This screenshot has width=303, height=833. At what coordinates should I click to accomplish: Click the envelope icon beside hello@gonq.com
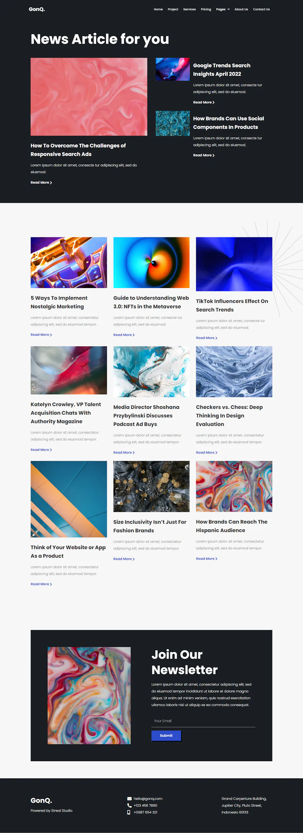[129, 799]
